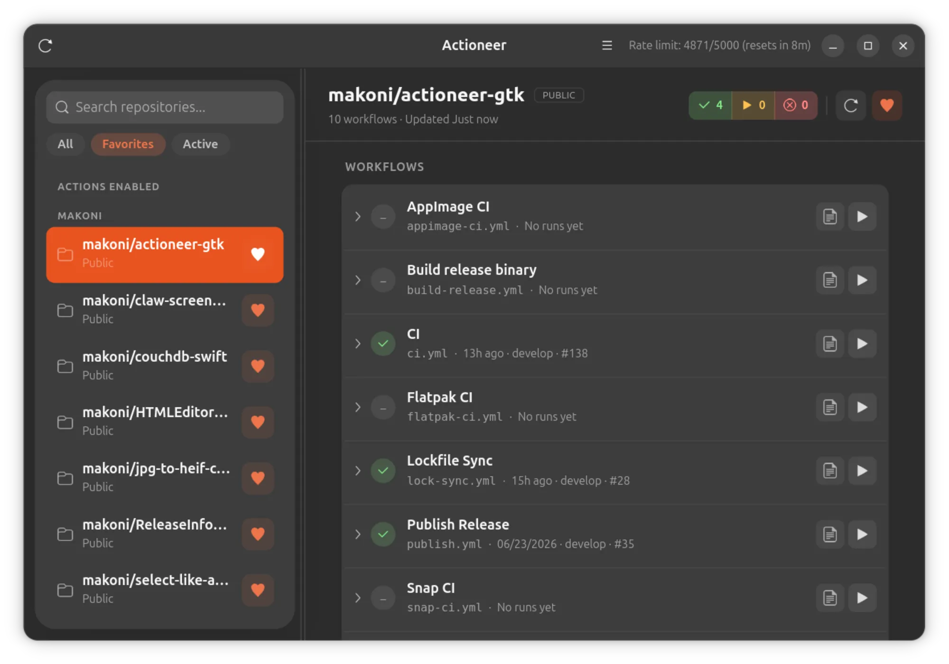Toggle favorite heart in the repository header

(887, 105)
